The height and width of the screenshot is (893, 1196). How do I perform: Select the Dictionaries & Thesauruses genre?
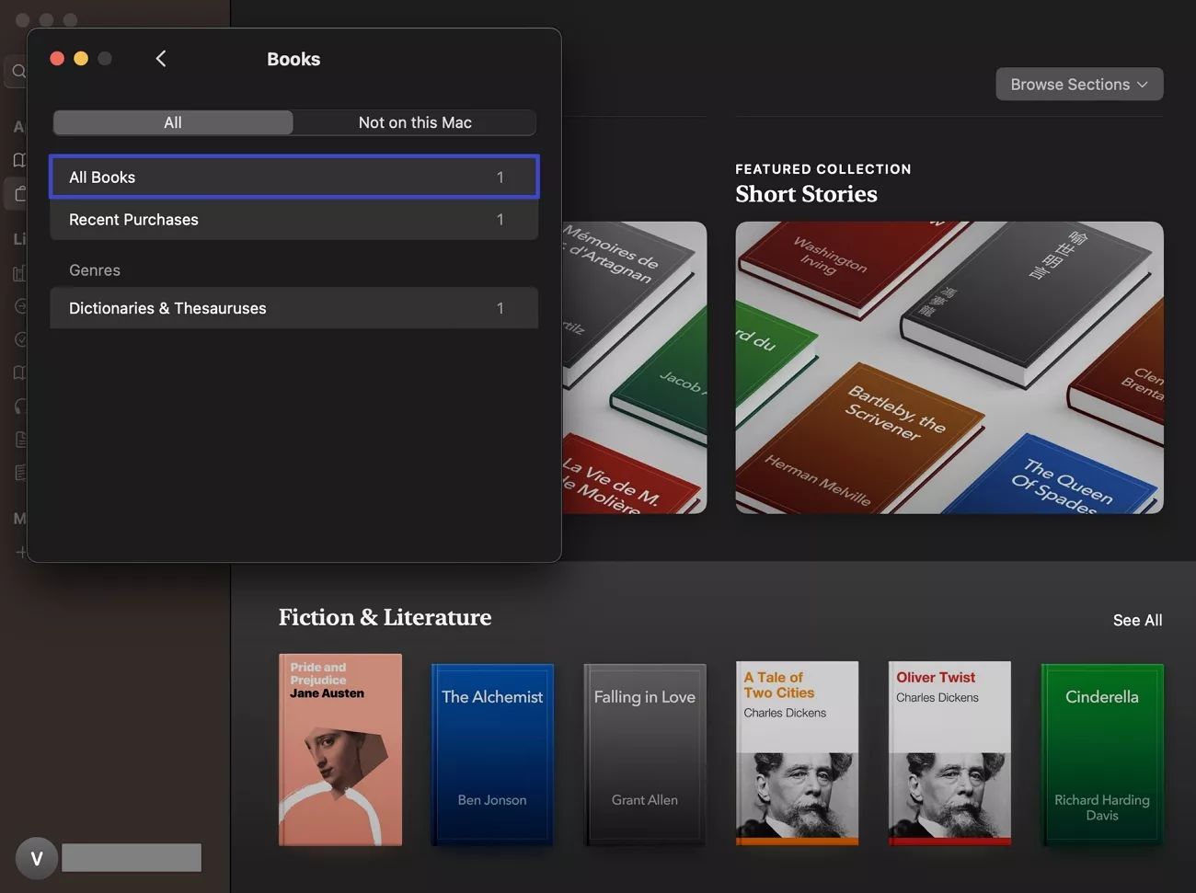pyautogui.click(x=293, y=308)
